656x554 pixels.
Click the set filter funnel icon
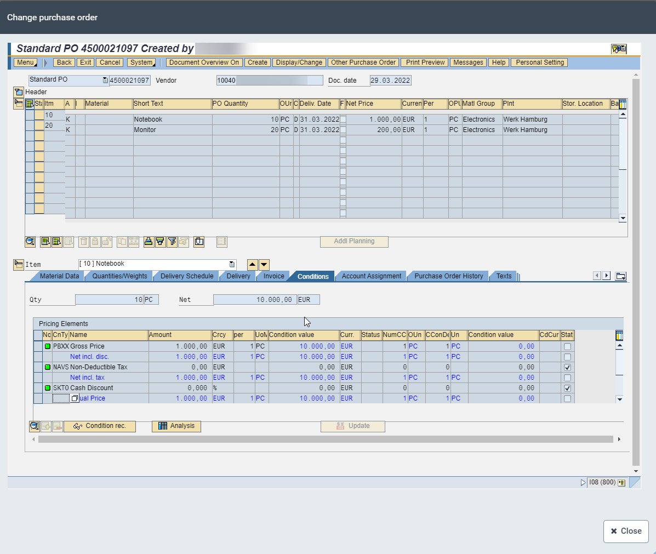(172, 242)
